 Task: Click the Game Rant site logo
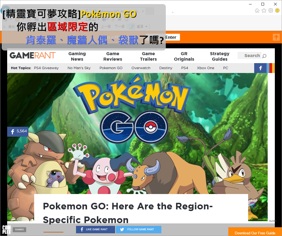pos(32,55)
